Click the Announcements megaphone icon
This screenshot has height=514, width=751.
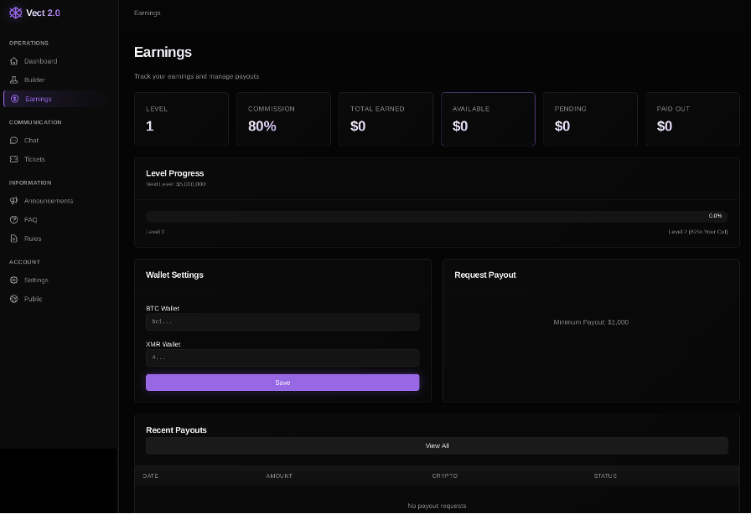[x=13, y=201]
